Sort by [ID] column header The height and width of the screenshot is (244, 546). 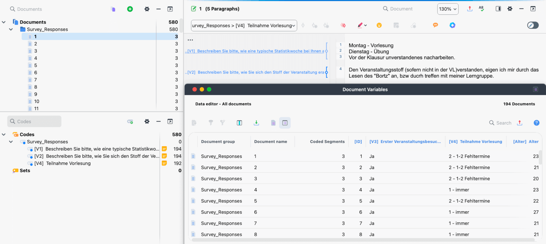click(358, 142)
